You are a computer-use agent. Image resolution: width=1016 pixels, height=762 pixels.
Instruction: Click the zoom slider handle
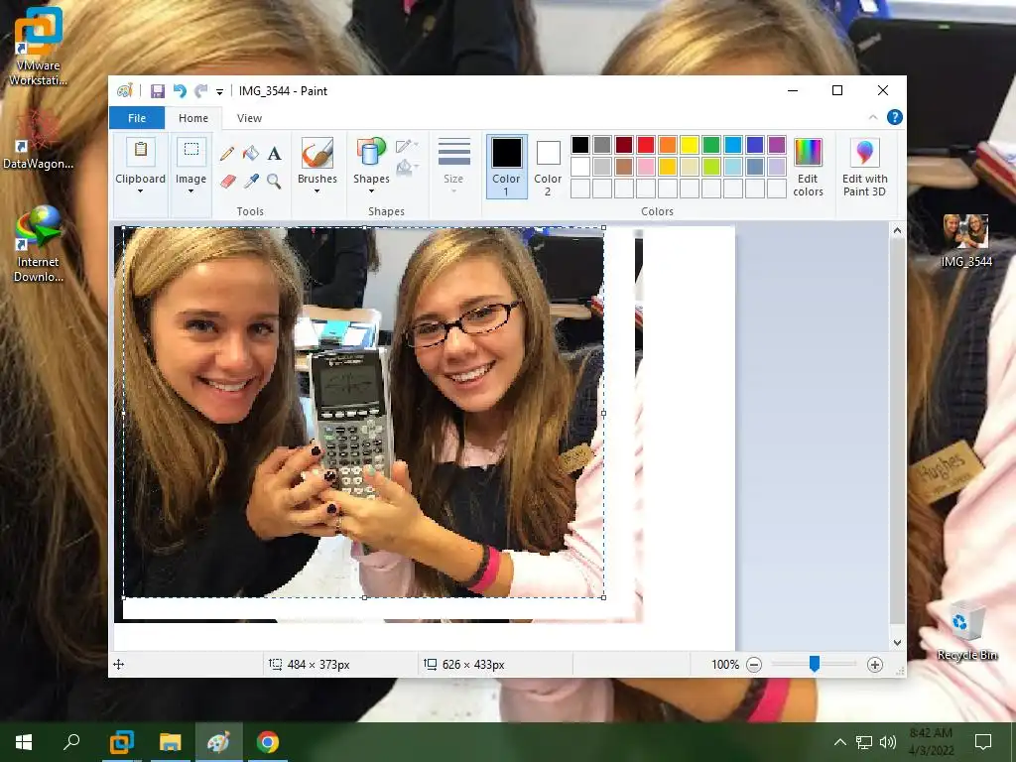[815, 664]
